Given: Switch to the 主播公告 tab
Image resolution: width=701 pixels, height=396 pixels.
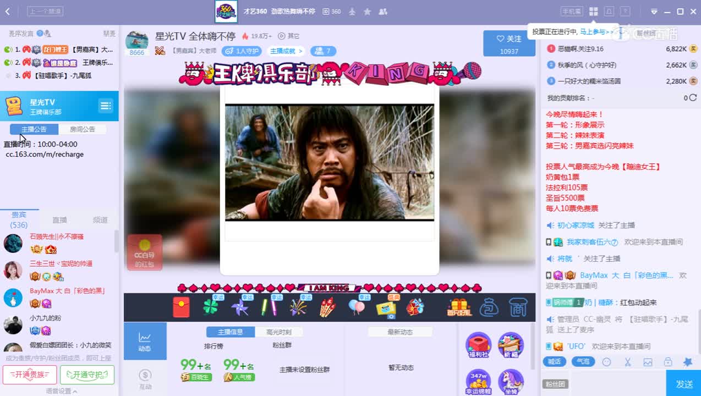Looking at the screenshot, I should (x=34, y=129).
